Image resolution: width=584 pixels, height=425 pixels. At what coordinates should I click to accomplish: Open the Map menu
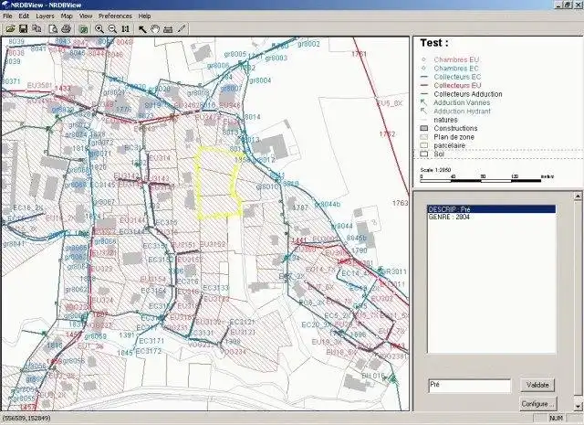(x=67, y=16)
